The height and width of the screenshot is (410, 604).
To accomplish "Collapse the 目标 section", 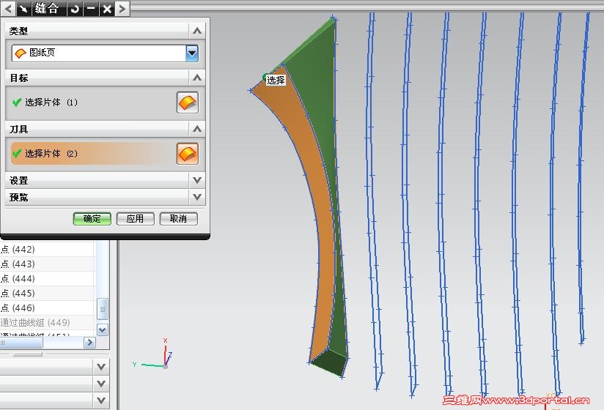I will point(197,78).
